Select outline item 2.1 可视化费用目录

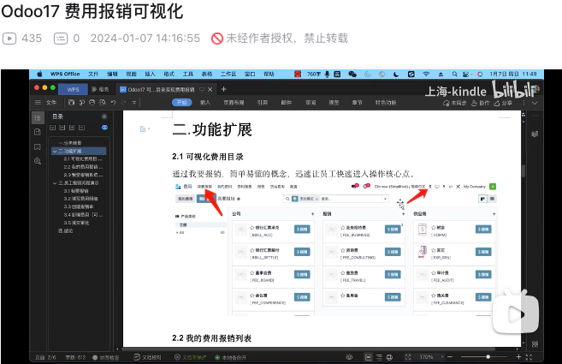tap(83, 158)
